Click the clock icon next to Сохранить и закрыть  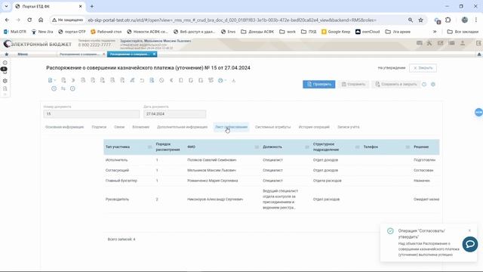(424, 84)
